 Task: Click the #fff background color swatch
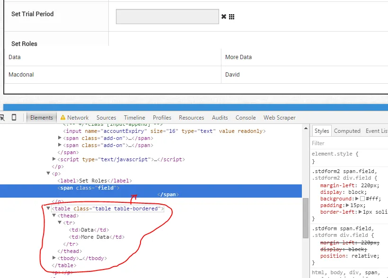point(362,199)
